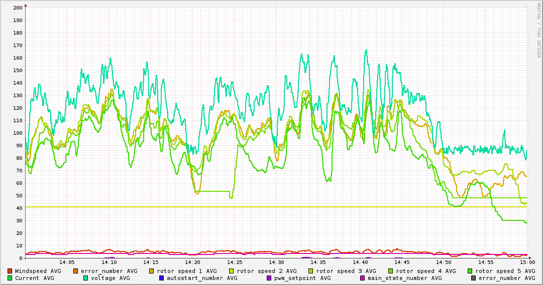Click the red Windspeed AVG legend swatch

tap(10, 271)
